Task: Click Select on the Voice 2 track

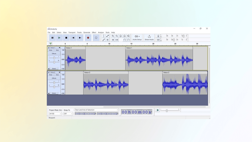Action: tap(54, 93)
